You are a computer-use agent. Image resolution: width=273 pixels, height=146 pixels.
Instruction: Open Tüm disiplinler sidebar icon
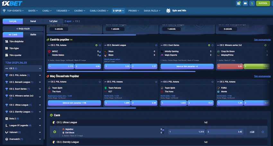pos(7,42)
